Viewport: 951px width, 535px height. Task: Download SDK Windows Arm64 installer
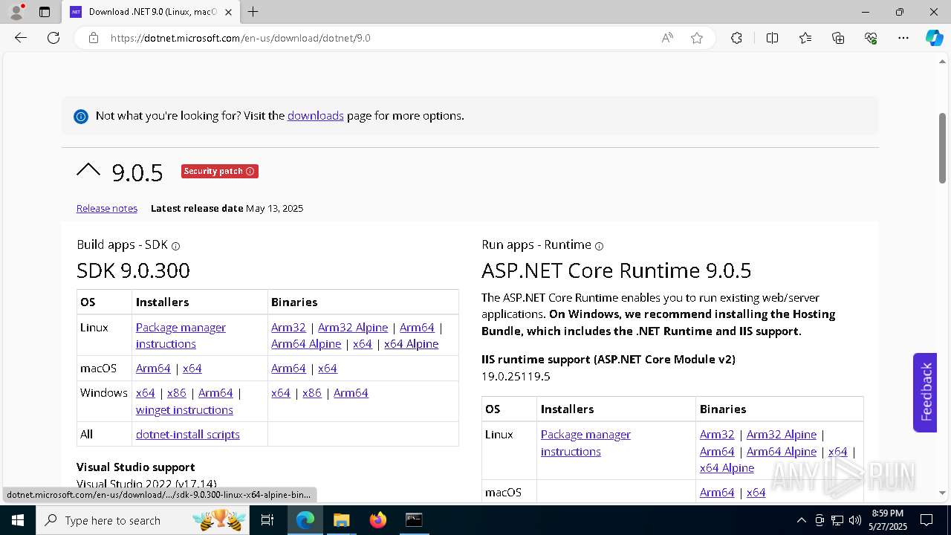(x=215, y=392)
